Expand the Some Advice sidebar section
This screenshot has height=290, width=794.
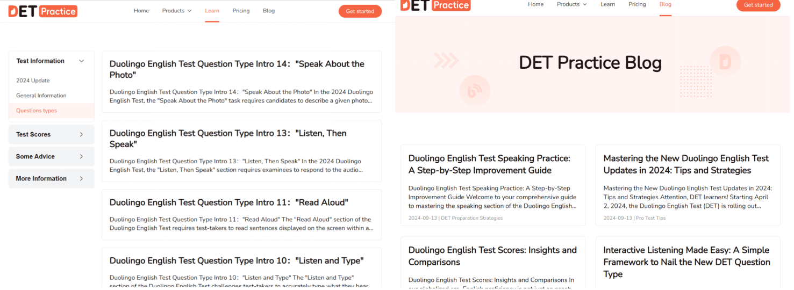[51, 156]
